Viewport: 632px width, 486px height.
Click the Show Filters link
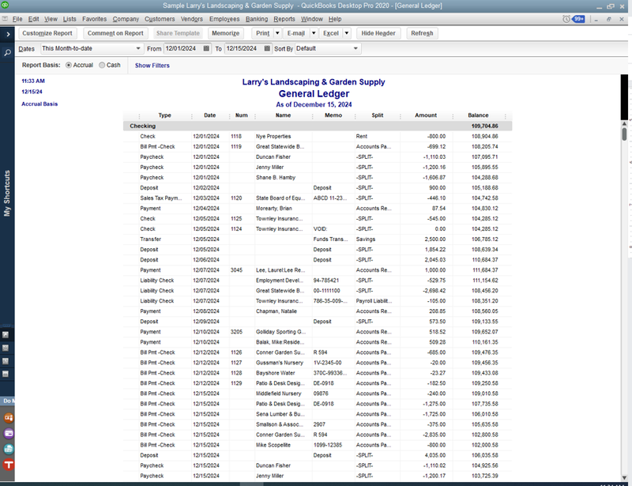[x=152, y=66]
